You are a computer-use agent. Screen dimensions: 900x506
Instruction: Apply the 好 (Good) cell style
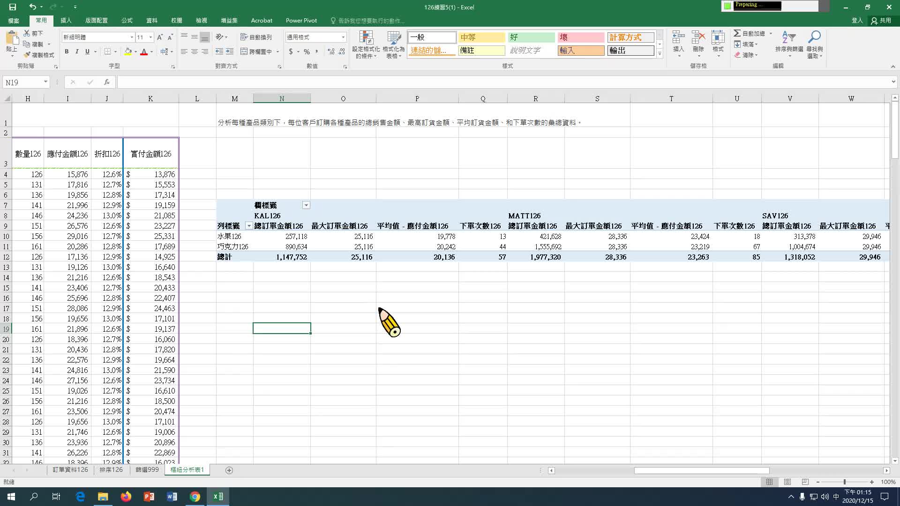point(532,37)
